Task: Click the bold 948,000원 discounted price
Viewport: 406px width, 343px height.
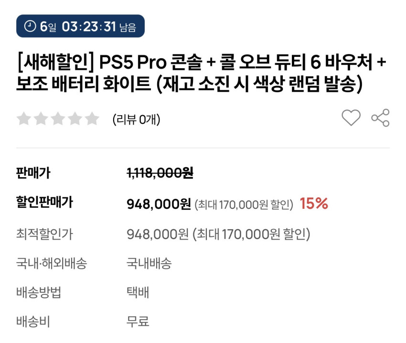Action: click(x=159, y=204)
